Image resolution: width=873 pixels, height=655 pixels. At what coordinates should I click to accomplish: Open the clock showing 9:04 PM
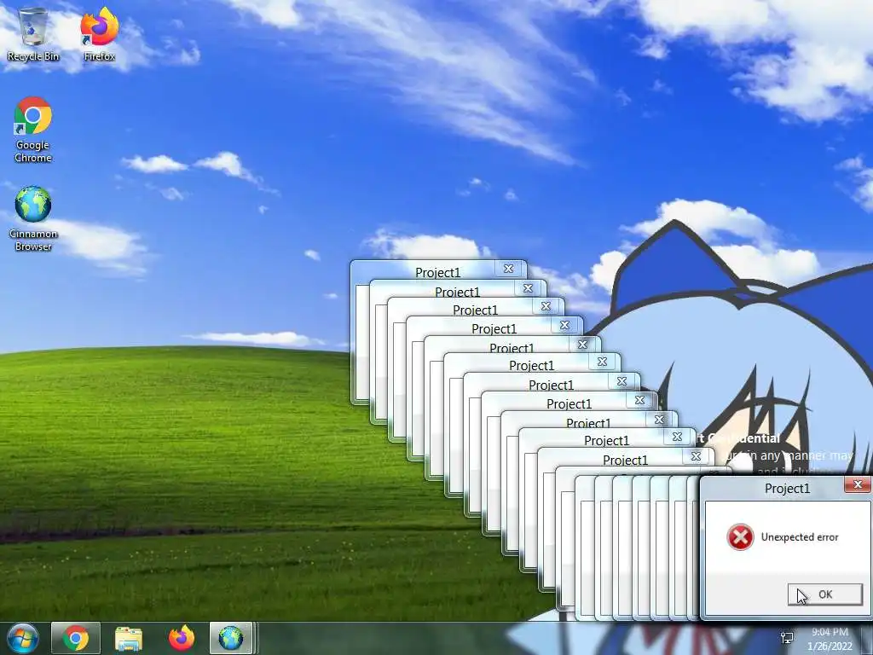[830, 639]
